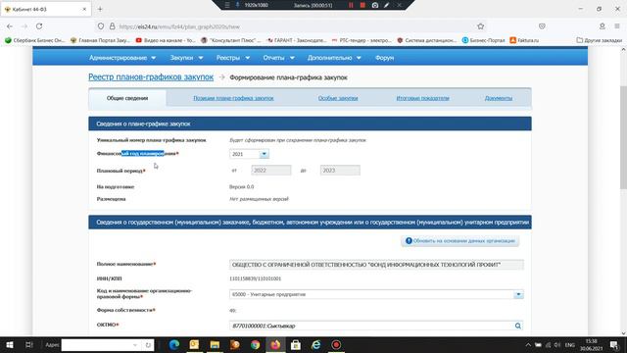627x353 pixels.
Task: Open Бизнес-Портал bookmark
Action: (483, 40)
